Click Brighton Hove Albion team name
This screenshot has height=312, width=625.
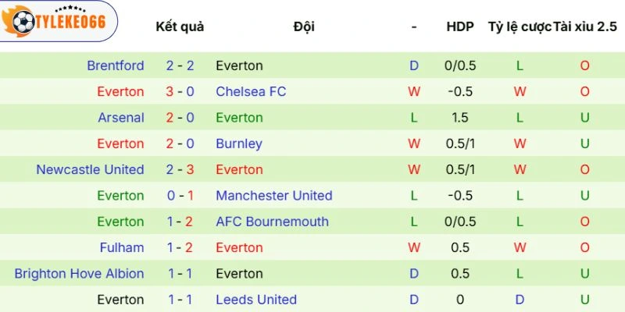[79, 274]
